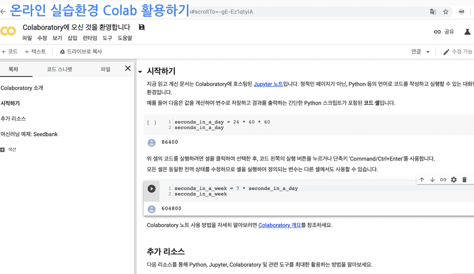Image resolution: width=474 pixels, height=274 pixels.
Task: Click the output value 86400
Action: [x=169, y=142]
